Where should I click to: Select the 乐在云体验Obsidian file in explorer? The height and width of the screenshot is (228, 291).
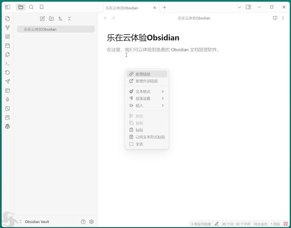pos(56,29)
